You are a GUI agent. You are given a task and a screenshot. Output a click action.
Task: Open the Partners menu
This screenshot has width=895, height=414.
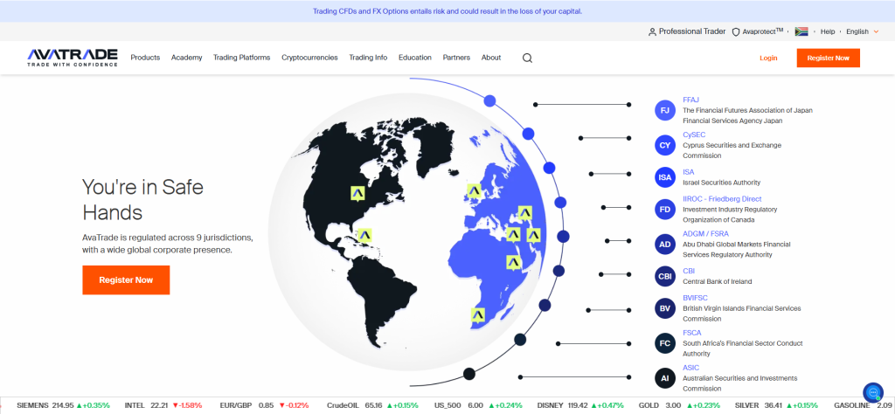[456, 58]
